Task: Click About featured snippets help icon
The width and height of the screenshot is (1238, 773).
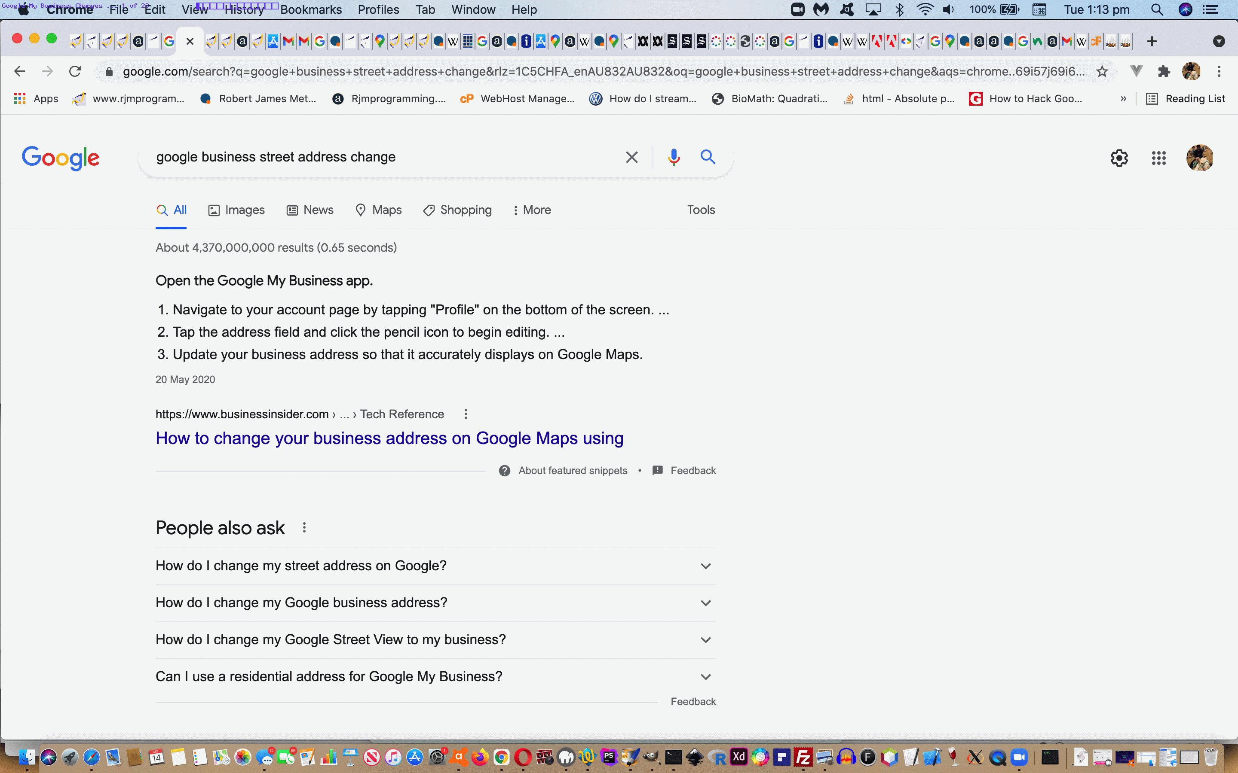Action: 504,471
